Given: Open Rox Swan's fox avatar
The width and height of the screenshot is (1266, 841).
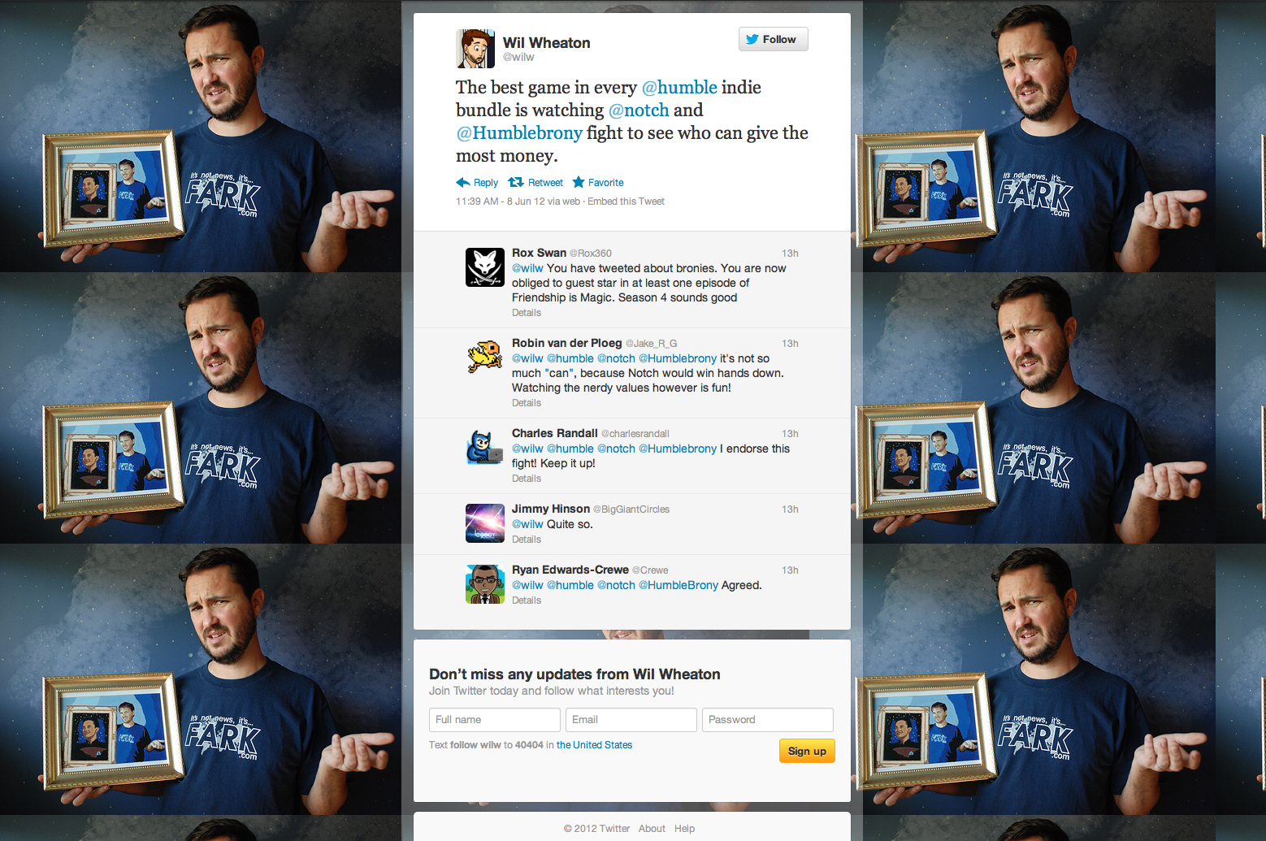Looking at the screenshot, I should click(x=485, y=267).
